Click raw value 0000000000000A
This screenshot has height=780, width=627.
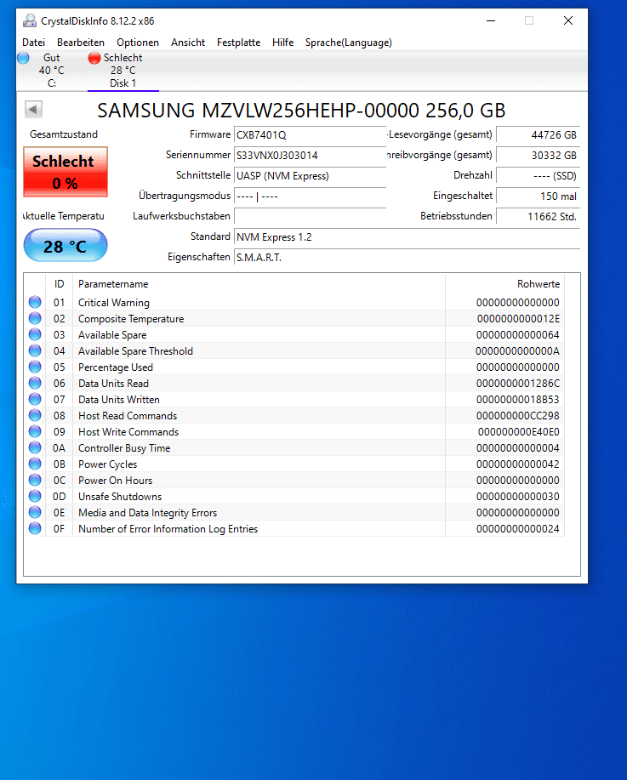[x=517, y=351]
